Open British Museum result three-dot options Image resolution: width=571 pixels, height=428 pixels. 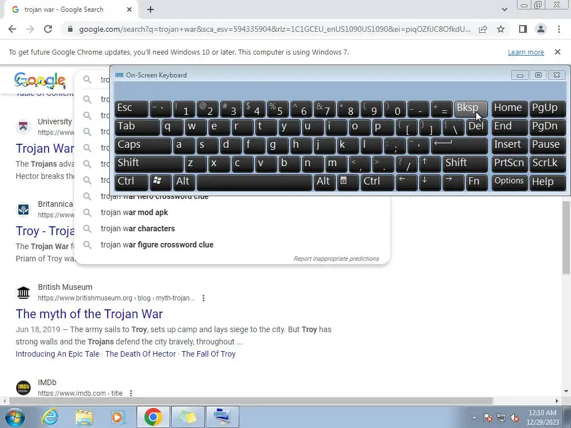tap(203, 298)
